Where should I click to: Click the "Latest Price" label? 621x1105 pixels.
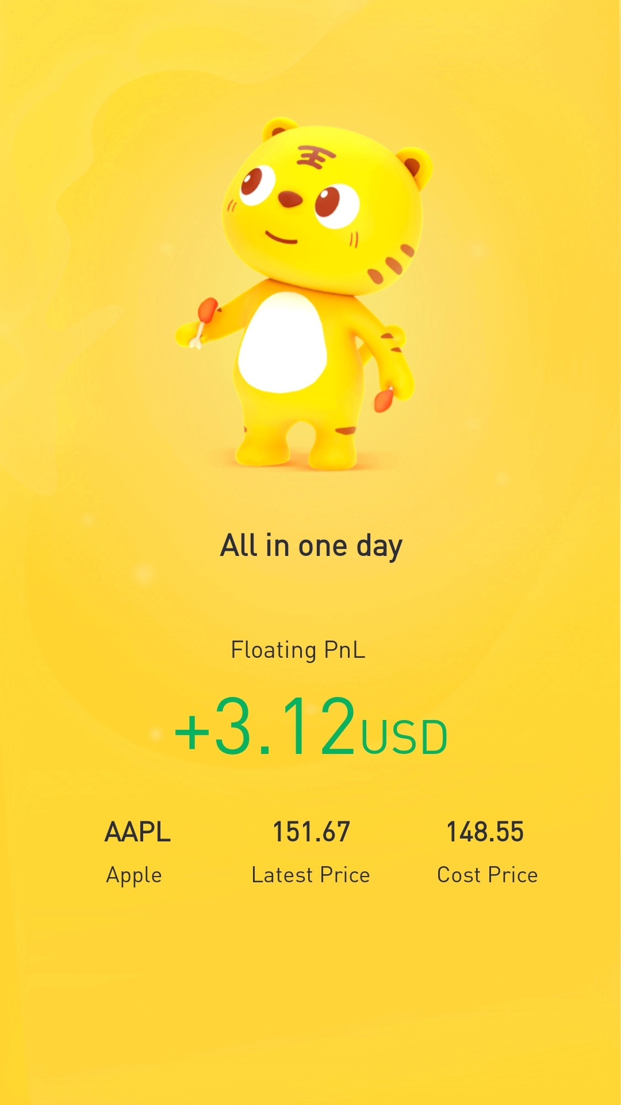click(x=310, y=875)
